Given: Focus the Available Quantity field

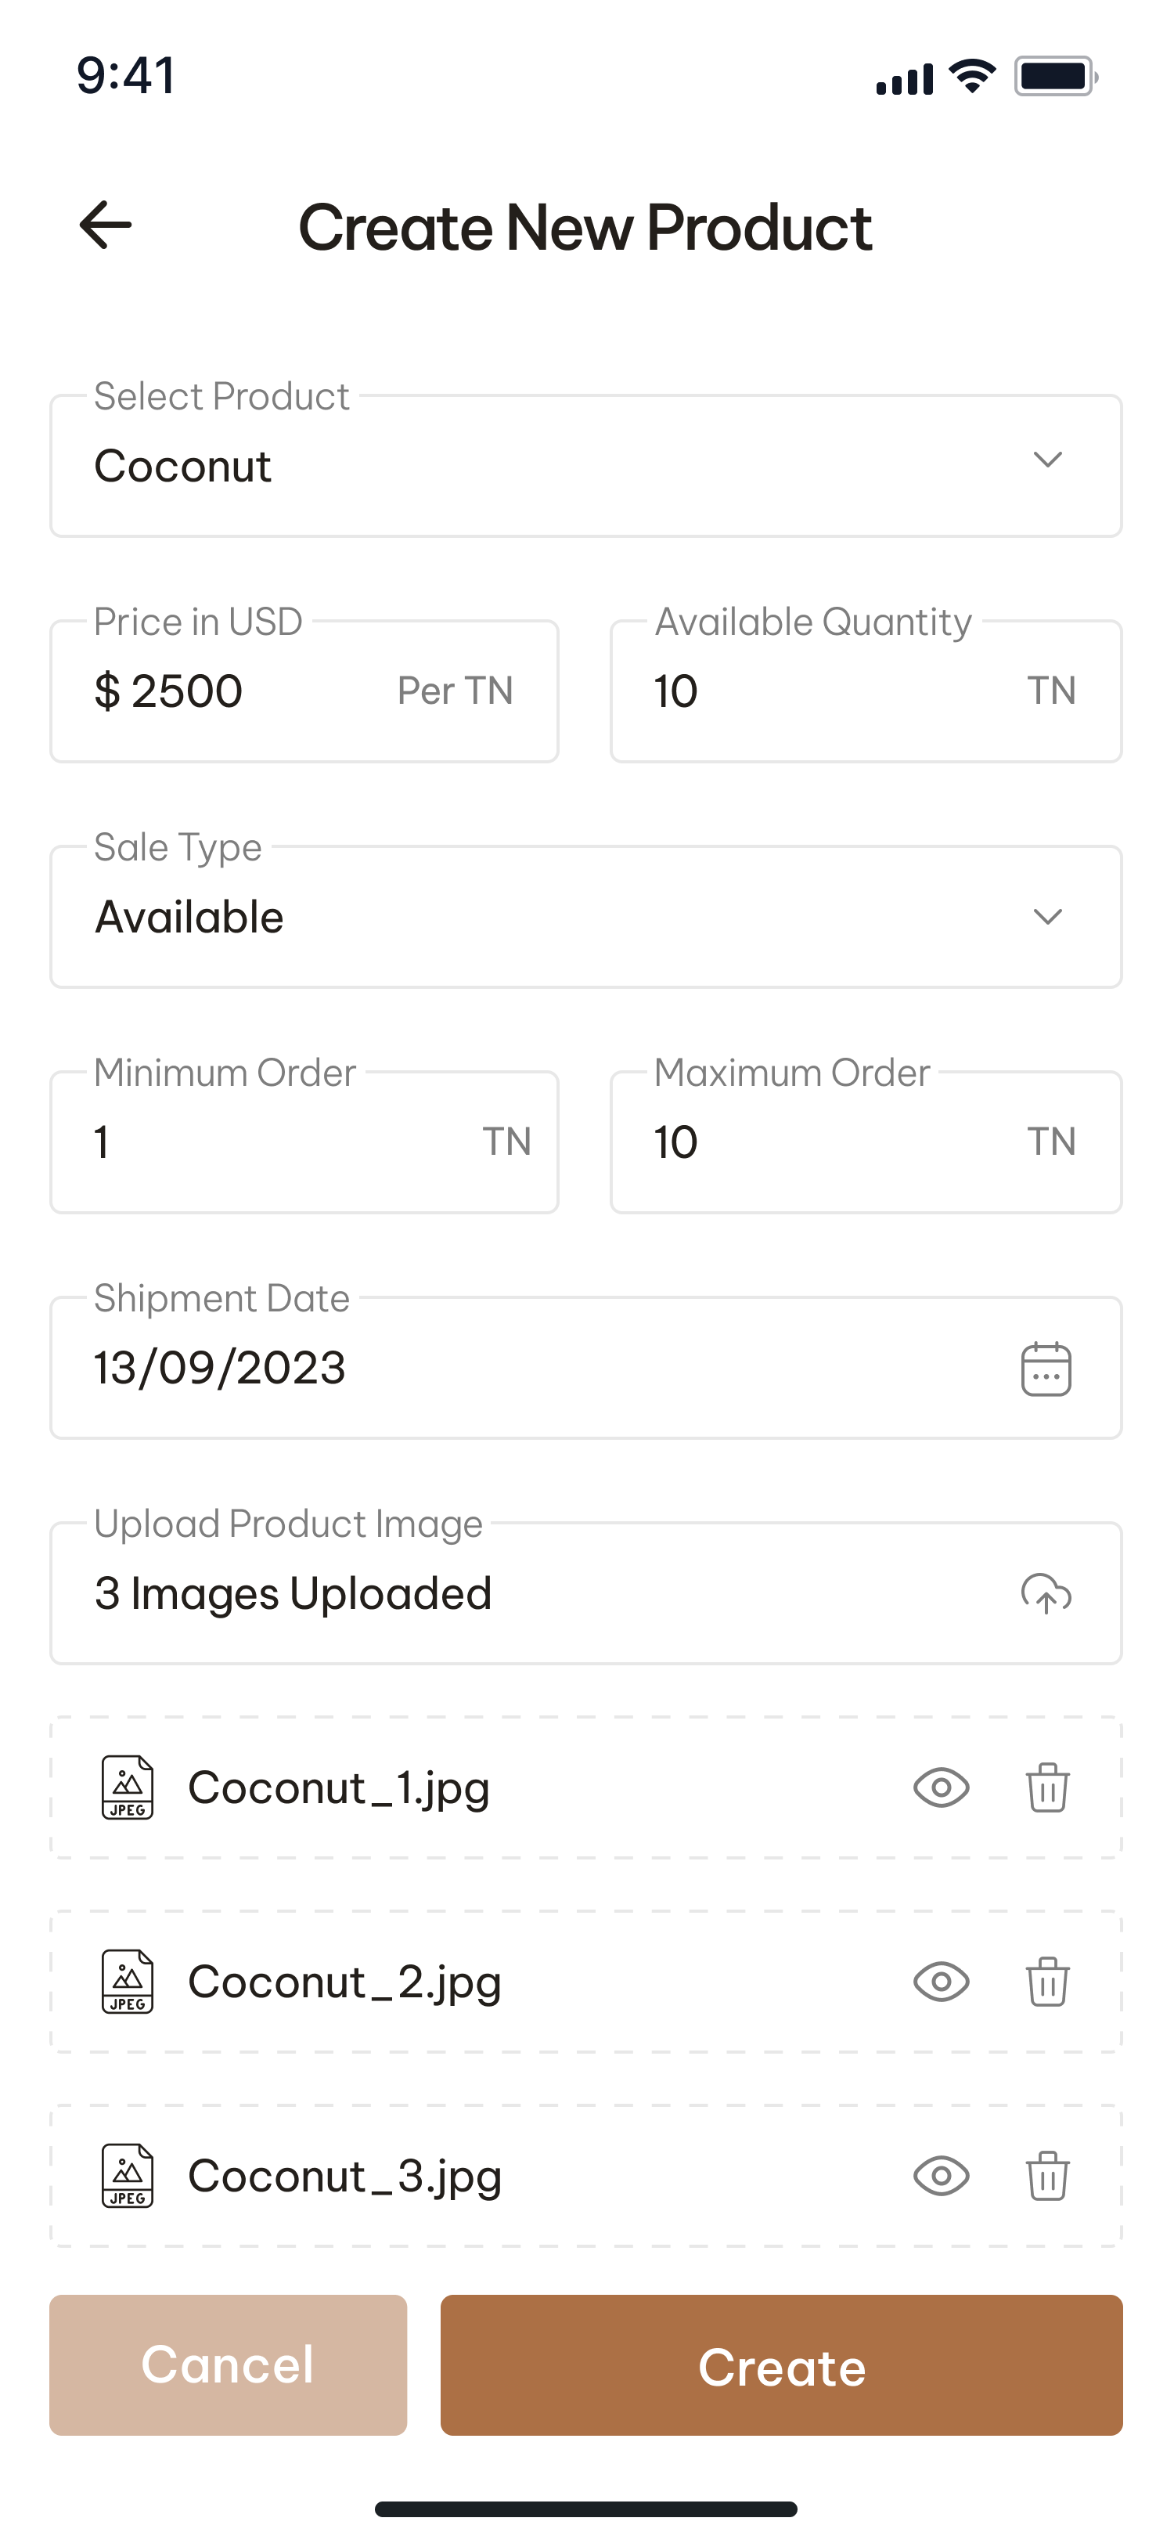Looking at the screenshot, I should click(x=829, y=691).
